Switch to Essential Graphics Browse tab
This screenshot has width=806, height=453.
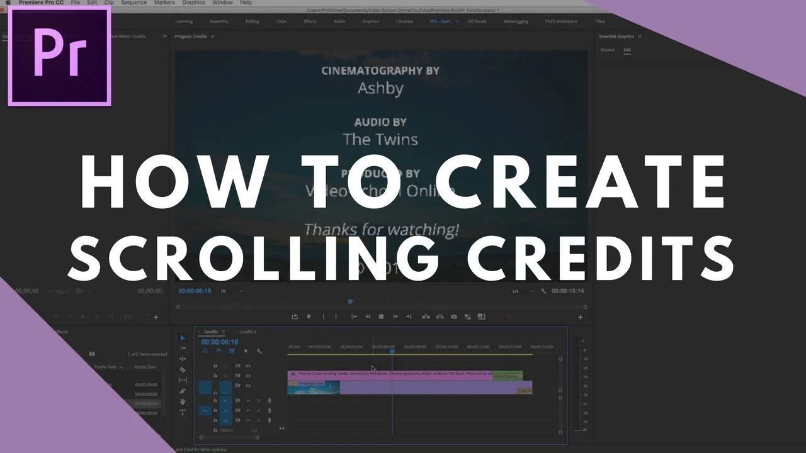607,50
